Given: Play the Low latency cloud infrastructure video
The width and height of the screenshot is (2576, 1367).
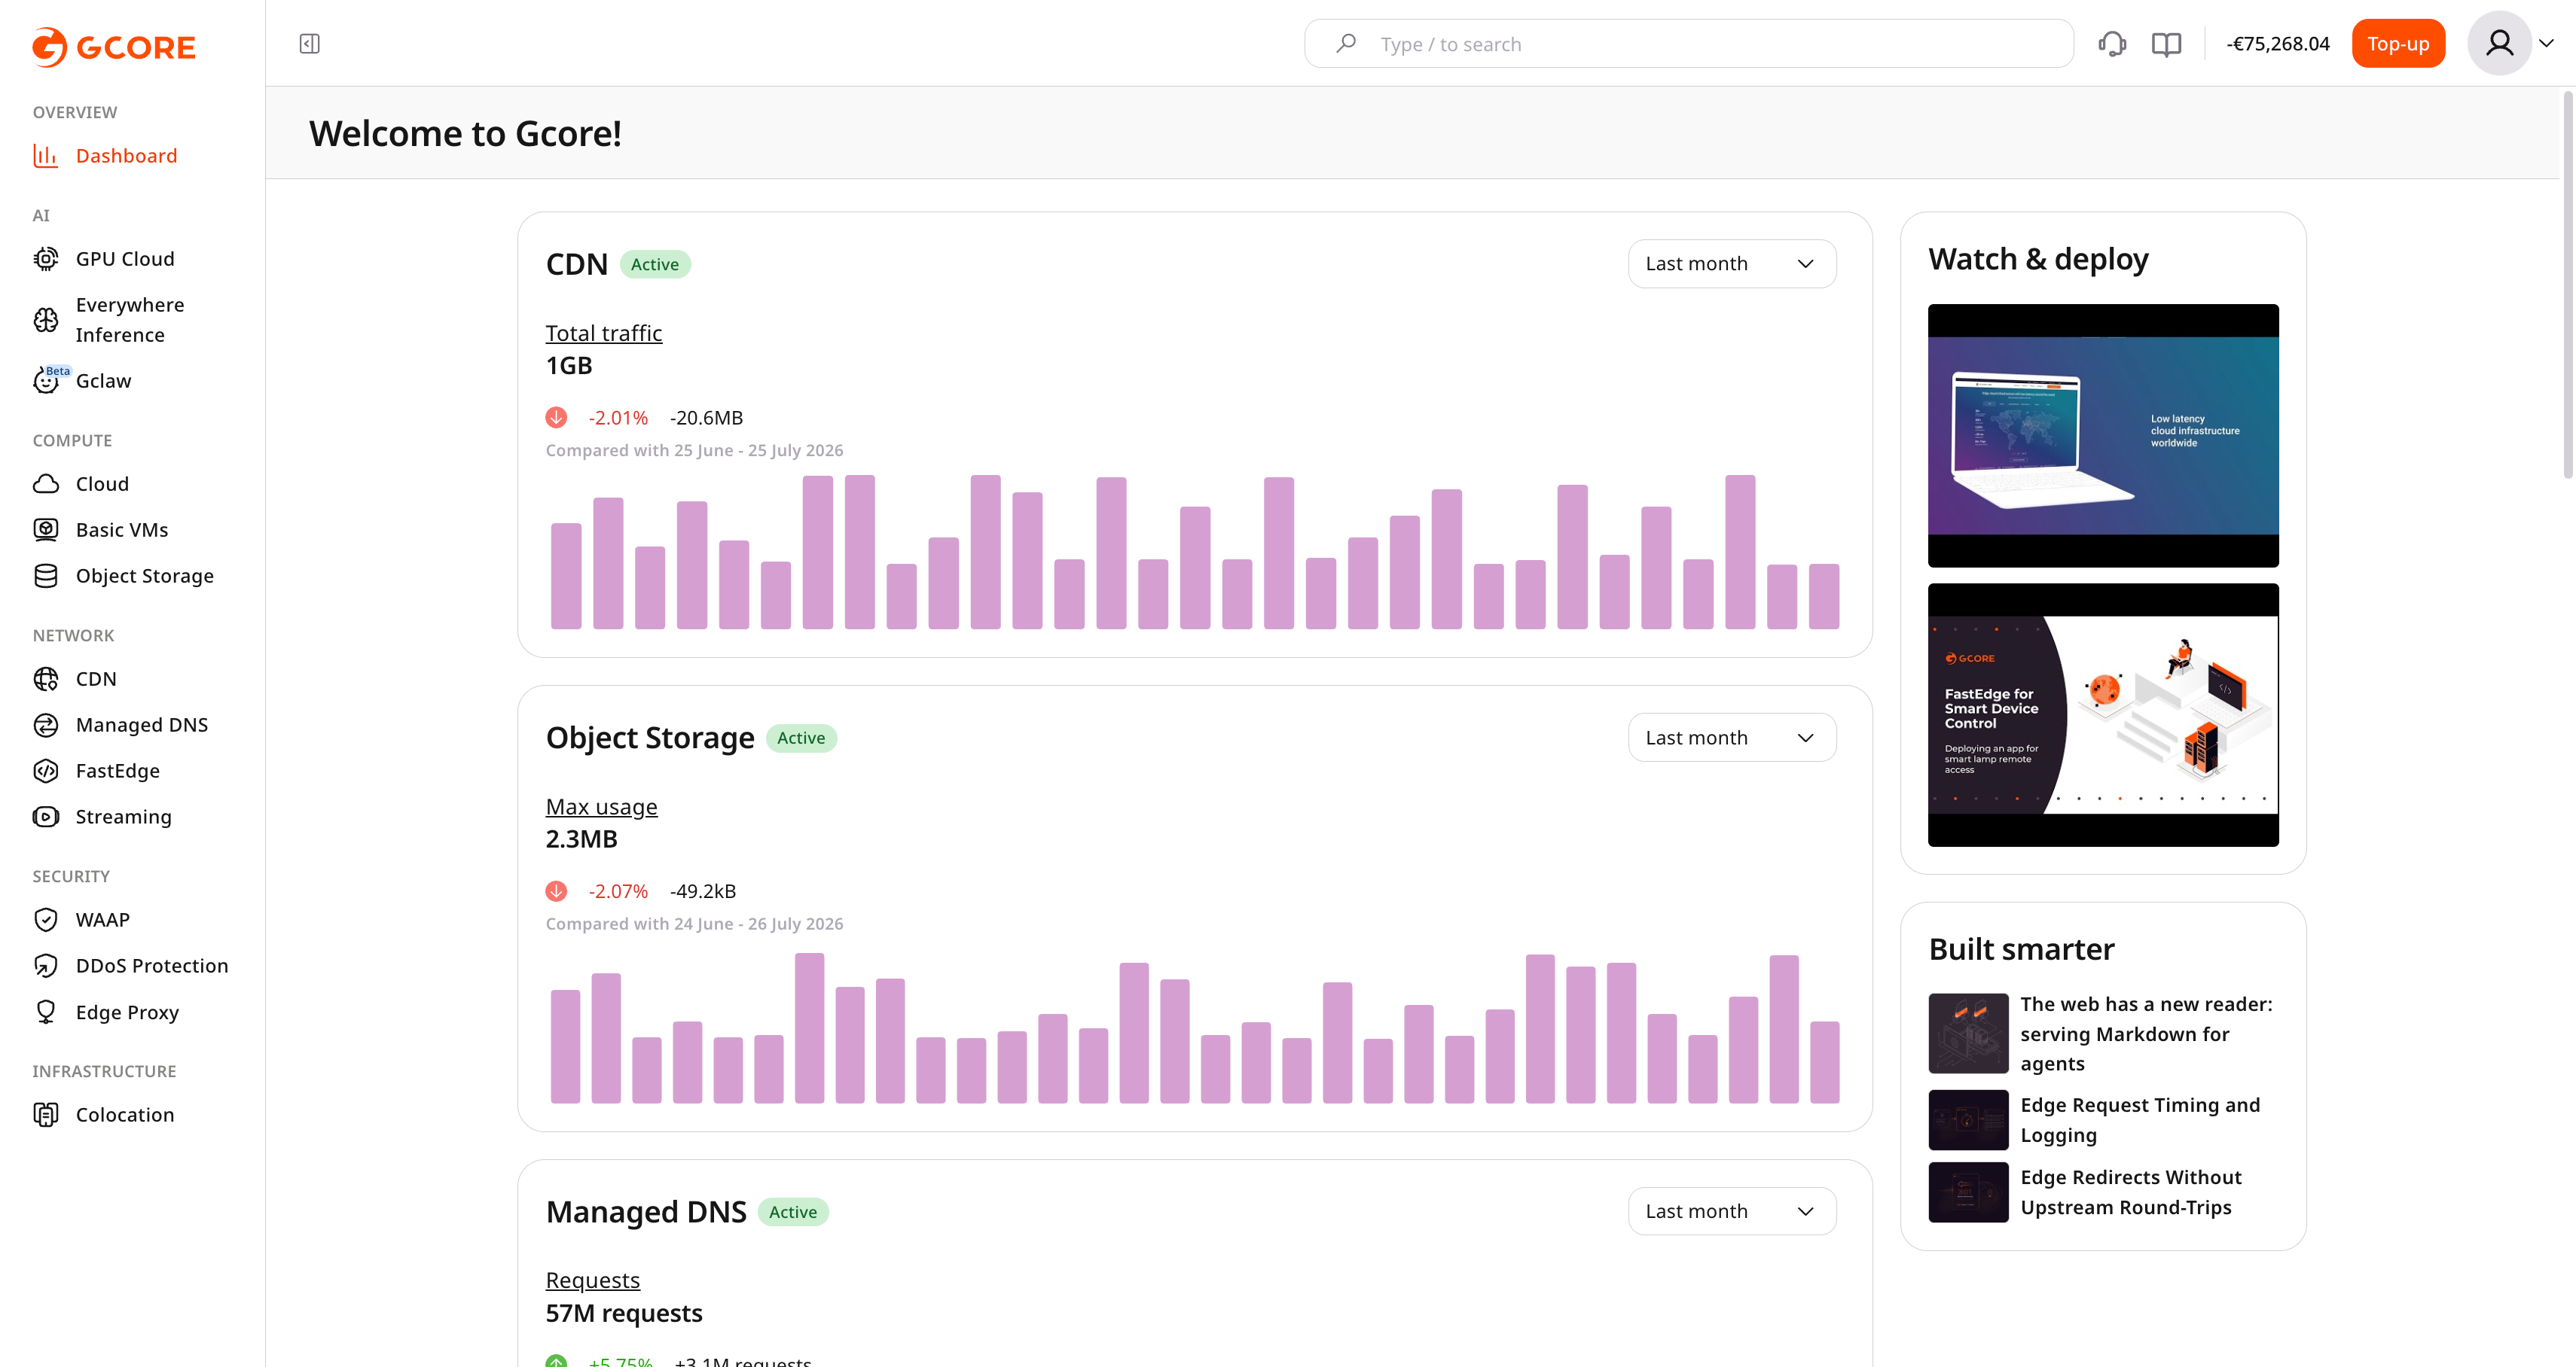Looking at the screenshot, I should coord(2103,436).
